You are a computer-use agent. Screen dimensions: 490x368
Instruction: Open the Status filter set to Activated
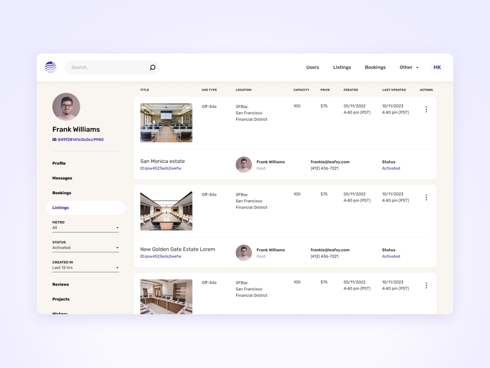[x=85, y=248]
